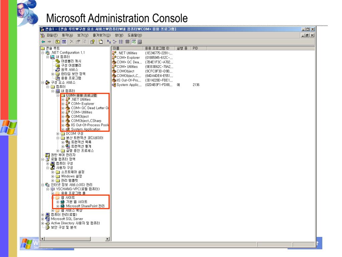The image size is (342, 257).
Task: Click the tree scrollbar right arrow
Action: point(108,239)
